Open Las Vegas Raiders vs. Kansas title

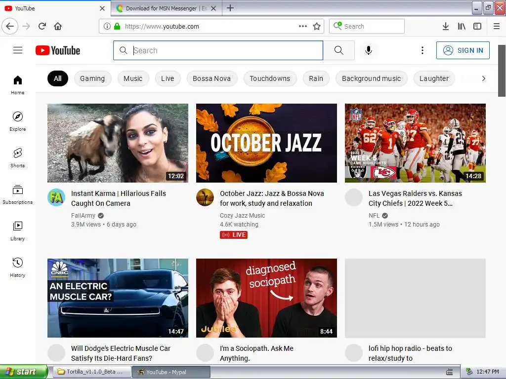pos(415,198)
